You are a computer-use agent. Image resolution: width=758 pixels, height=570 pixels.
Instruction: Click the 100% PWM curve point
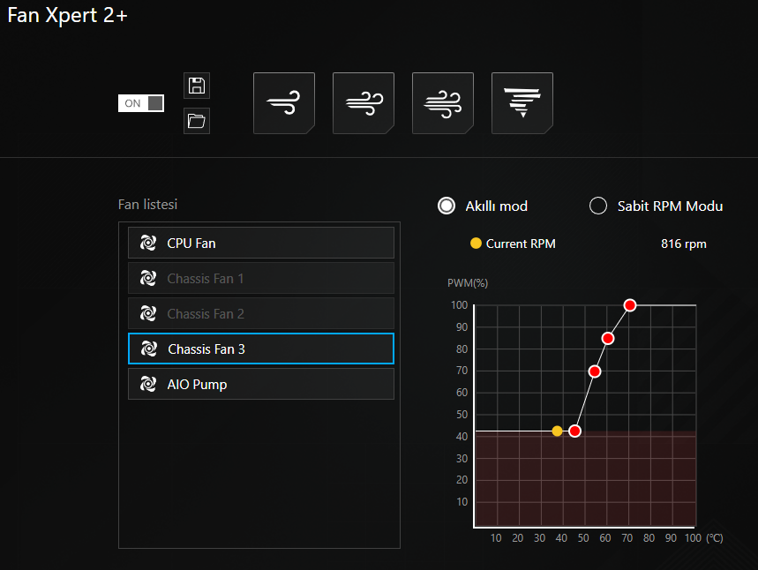629,305
